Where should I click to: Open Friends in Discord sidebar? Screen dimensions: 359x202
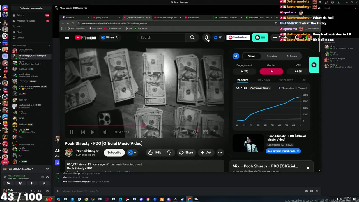[31, 15]
